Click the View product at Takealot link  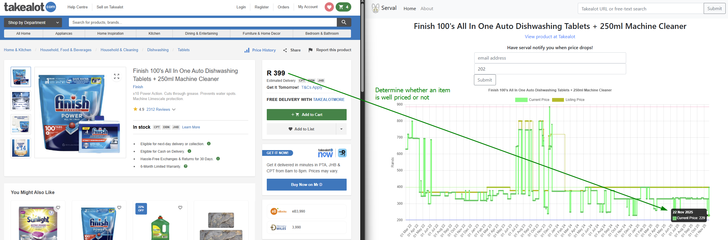coord(550,37)
